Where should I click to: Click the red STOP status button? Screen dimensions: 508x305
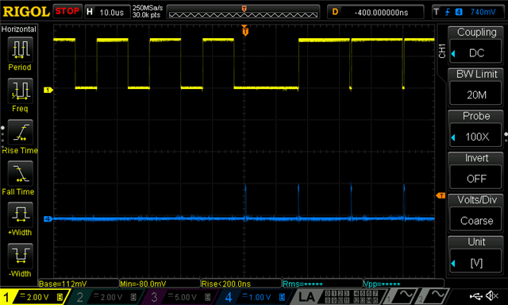click(x=67, y=11)
